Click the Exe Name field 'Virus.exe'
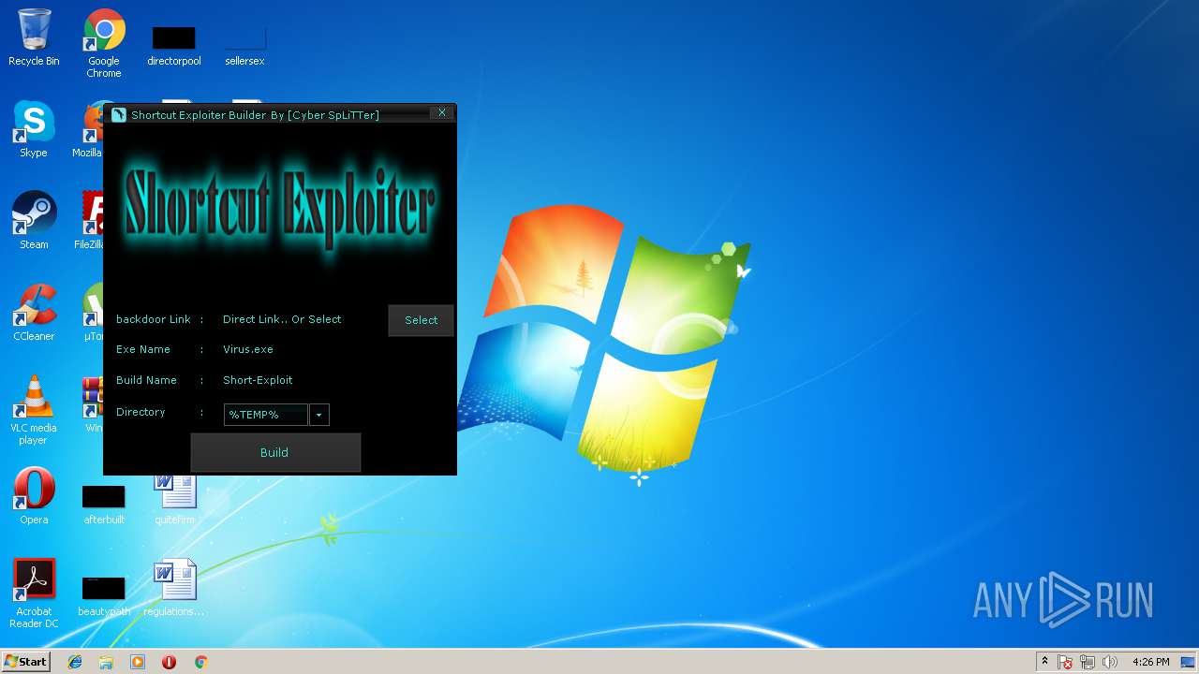The height and width of the screenshot is (674, 1199). 248,349
